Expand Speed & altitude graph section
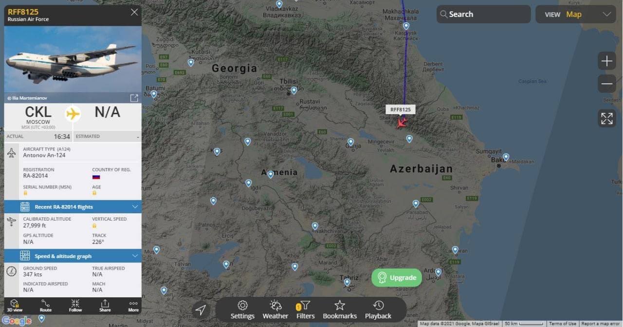Viewport: 623px width, 327px height. tap(73, 256)
